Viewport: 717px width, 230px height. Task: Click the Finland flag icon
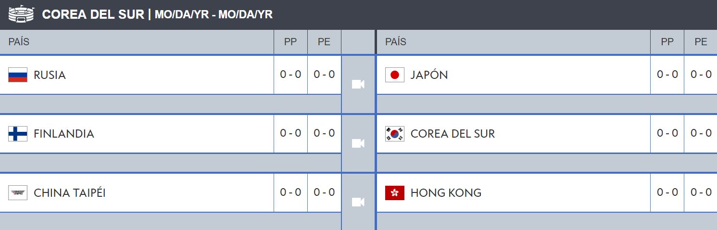tap(18, 134)
